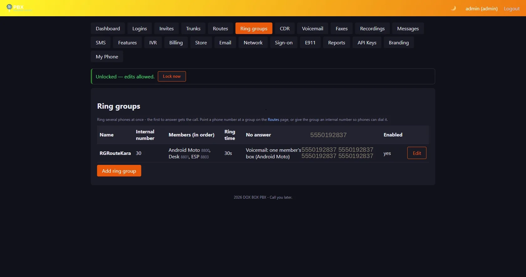Click the 'Unlocked — edits allowed.' status text

pyautogui.click(x=125, y=77)
